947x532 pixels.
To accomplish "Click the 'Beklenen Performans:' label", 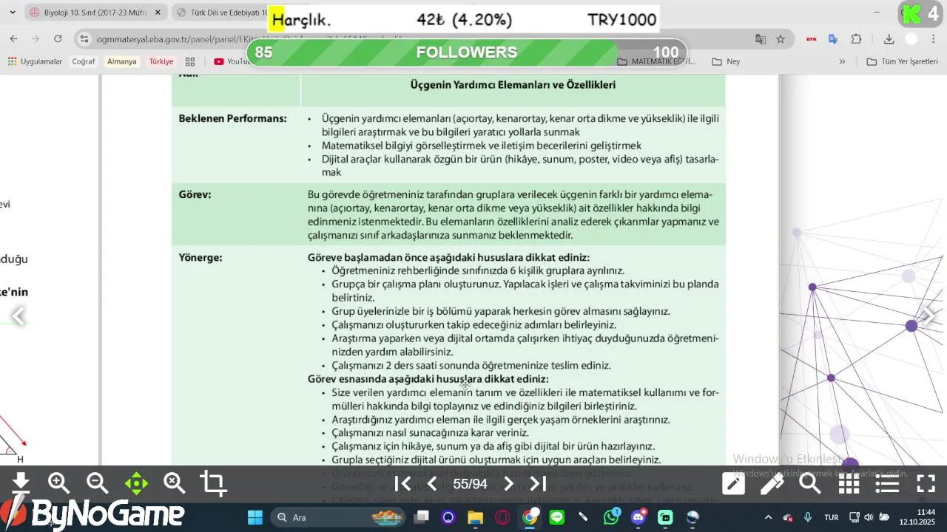I will click(x=232, y=118).
